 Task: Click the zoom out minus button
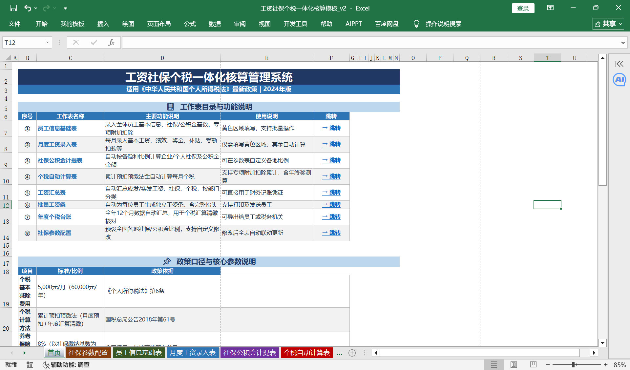(x=548, y=364)
